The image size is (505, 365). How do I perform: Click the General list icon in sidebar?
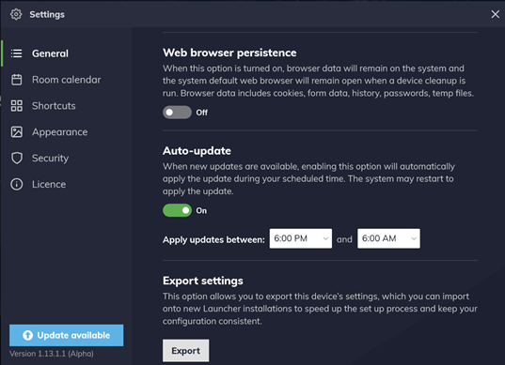16,53
